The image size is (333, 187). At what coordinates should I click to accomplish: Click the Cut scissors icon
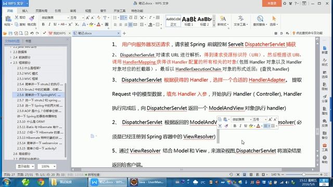point(17,17)
